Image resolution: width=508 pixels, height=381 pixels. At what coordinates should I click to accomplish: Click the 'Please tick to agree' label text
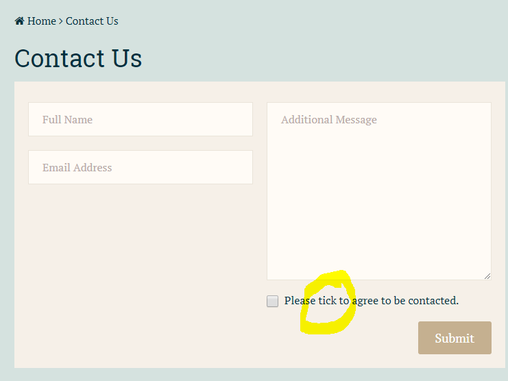point(371,301)
